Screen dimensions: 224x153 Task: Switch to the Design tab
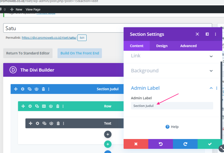(x=162, y=46)
